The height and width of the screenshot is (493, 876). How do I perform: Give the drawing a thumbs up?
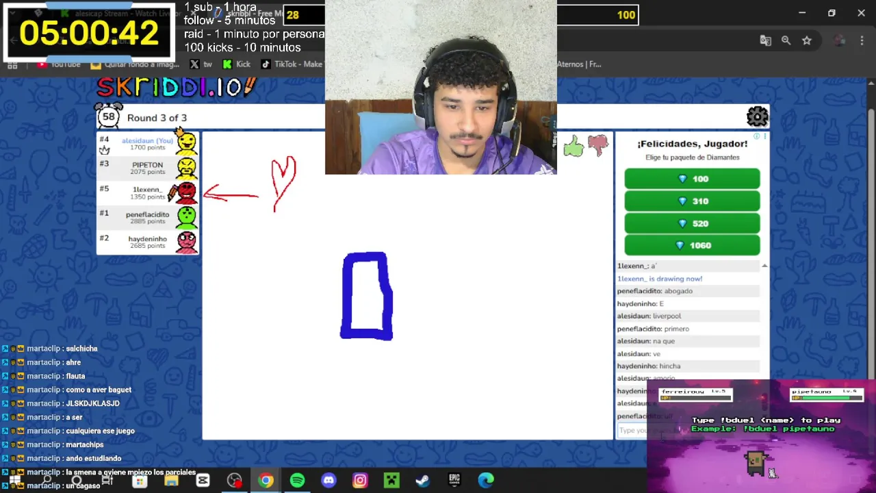(574, 146)
